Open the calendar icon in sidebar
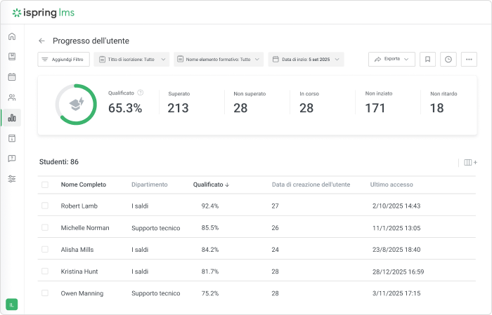492x315 pixels. click(12, 77)
